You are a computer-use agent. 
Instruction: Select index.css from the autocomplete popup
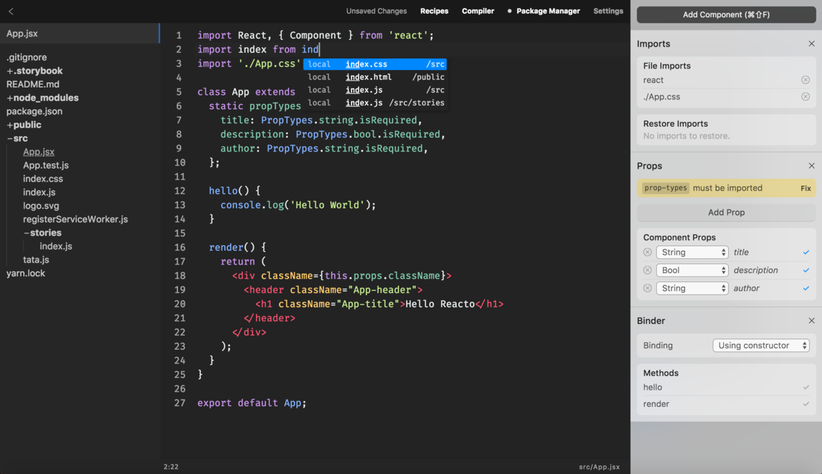tap(373, 64)
